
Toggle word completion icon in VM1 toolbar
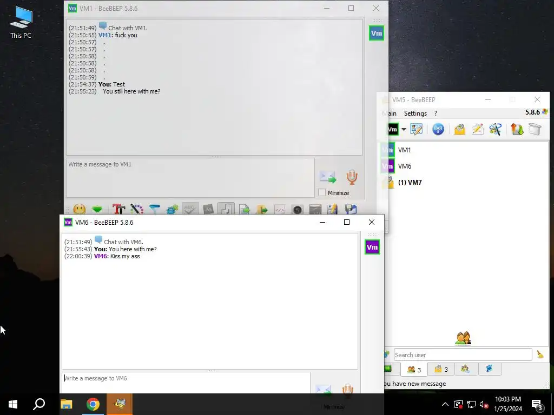pyautogui.click(x=208, y=209)
